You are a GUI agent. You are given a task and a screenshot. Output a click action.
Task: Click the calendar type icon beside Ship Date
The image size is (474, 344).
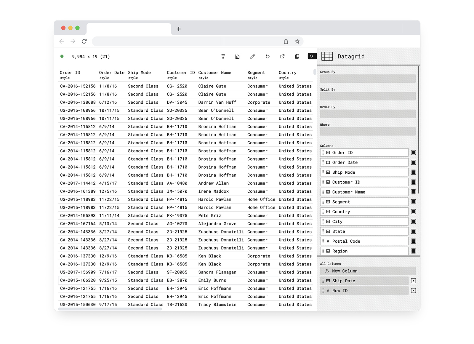[328, 281]
